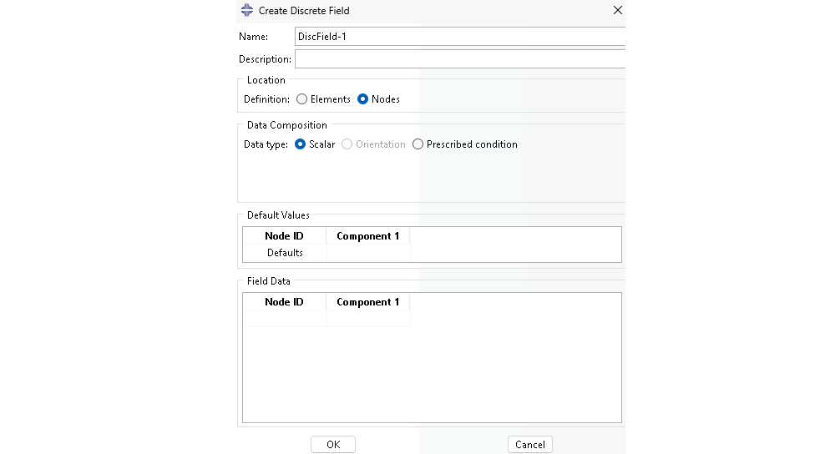The width and height of the screenshot is (825, 454).
Task: Select the first Component 1 cell in Field Data
Action: click(368, 319)
